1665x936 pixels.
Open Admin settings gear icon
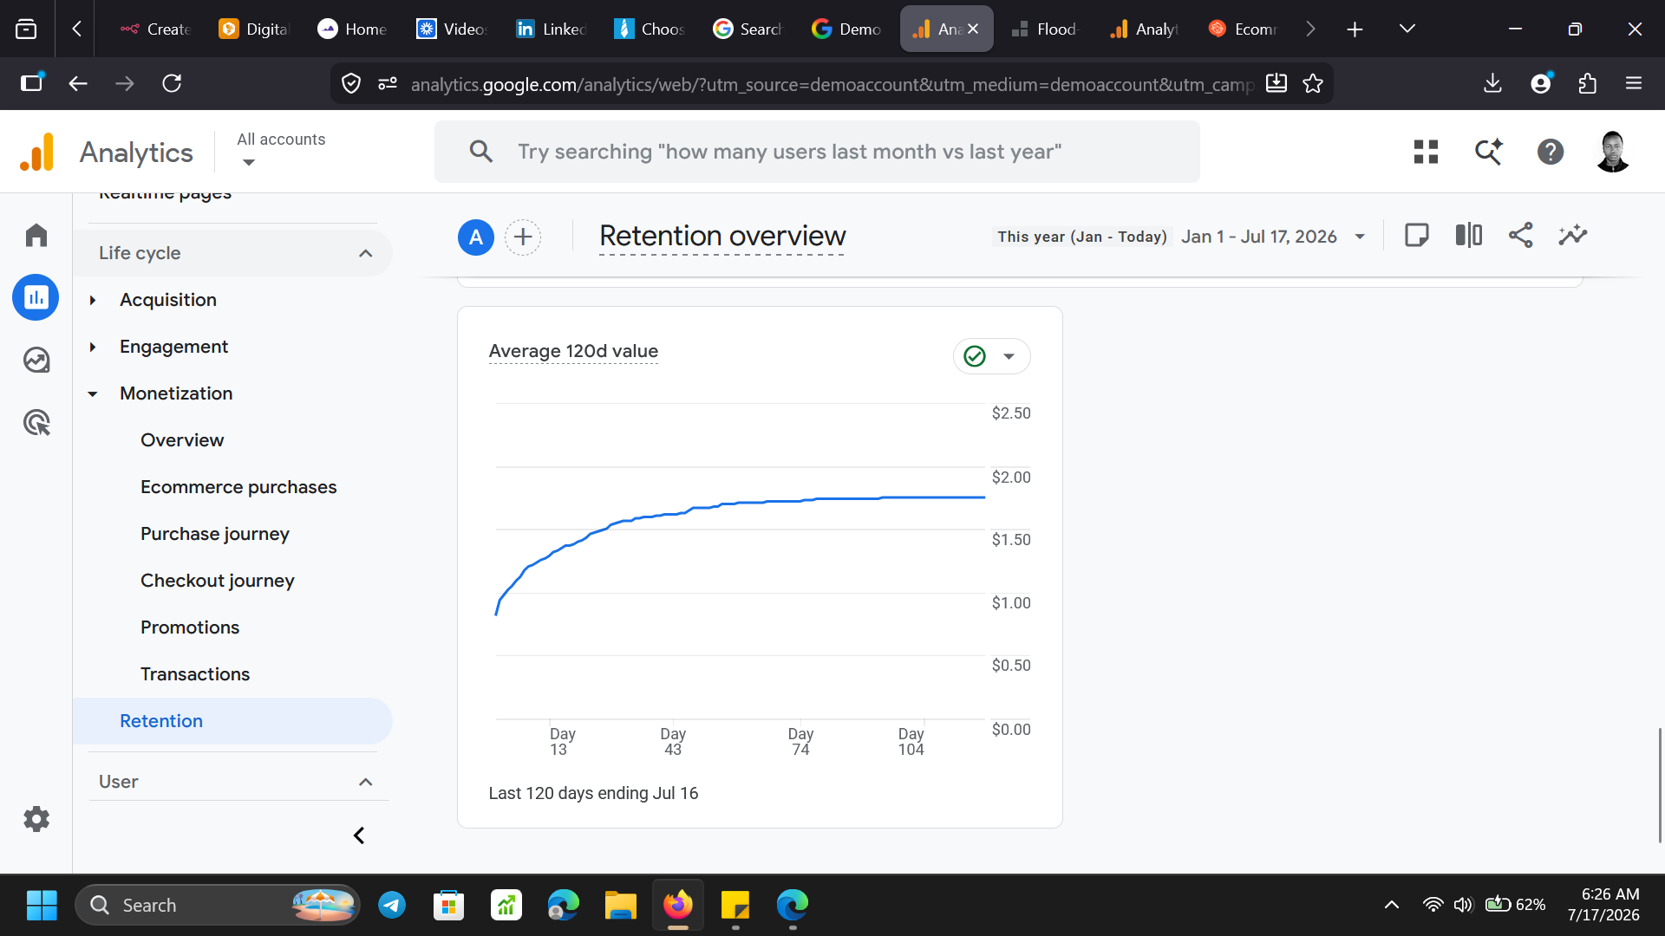pyautogui.click(x=36, y=819)
